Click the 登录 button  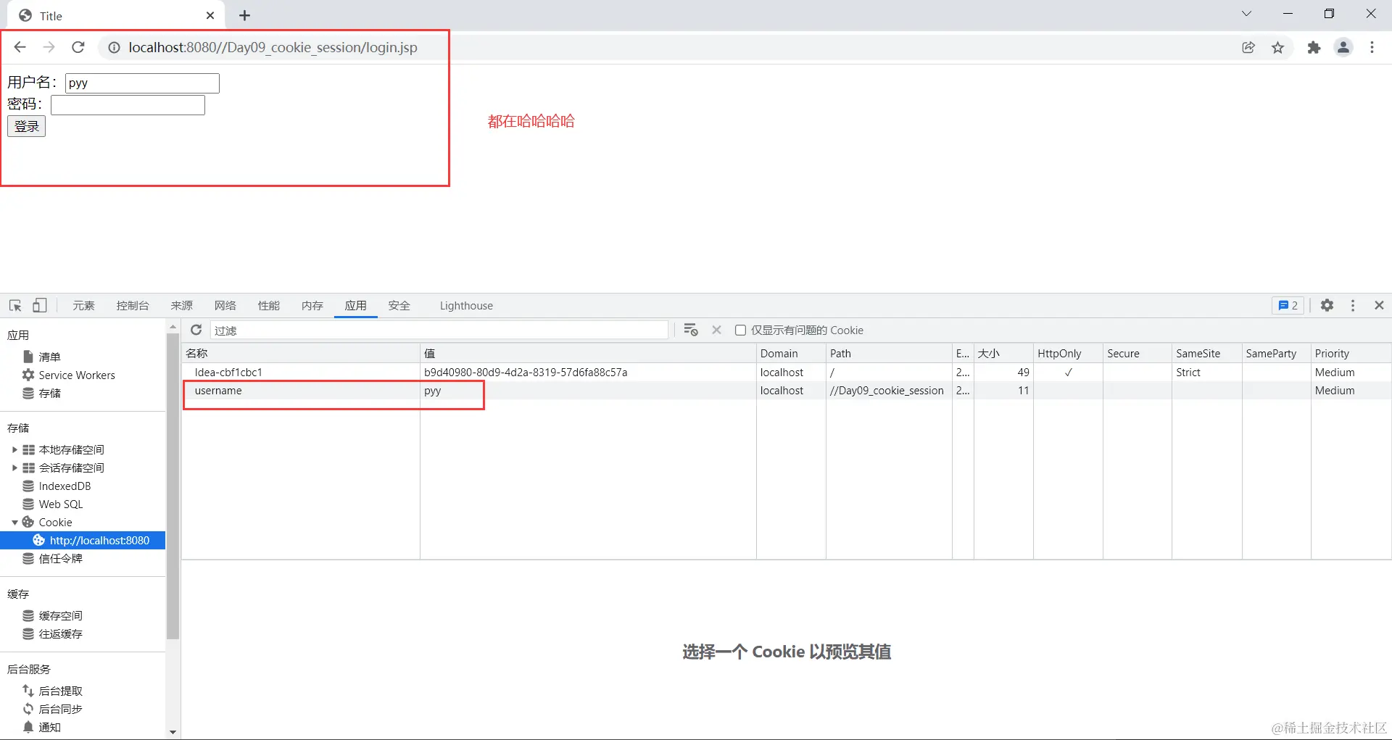26,126
